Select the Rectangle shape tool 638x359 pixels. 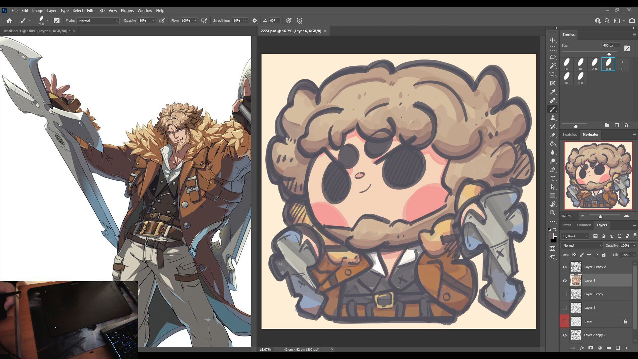pyautogui.click(x=553, y=195)
